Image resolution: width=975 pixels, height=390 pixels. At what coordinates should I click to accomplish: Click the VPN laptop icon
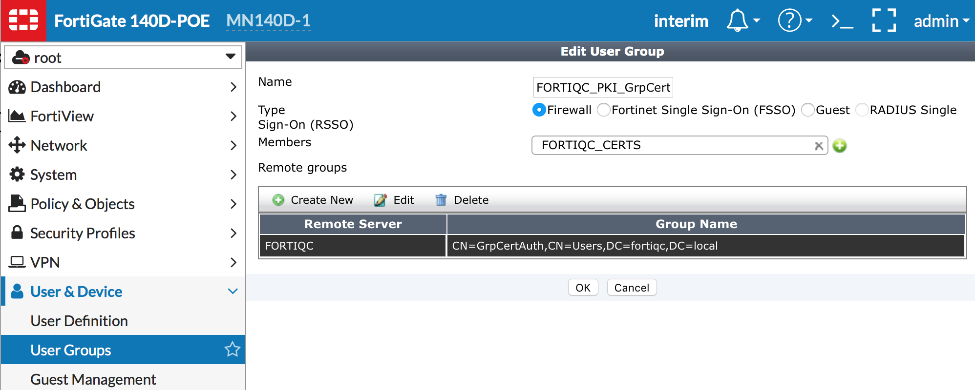click(x=17, y=262)
